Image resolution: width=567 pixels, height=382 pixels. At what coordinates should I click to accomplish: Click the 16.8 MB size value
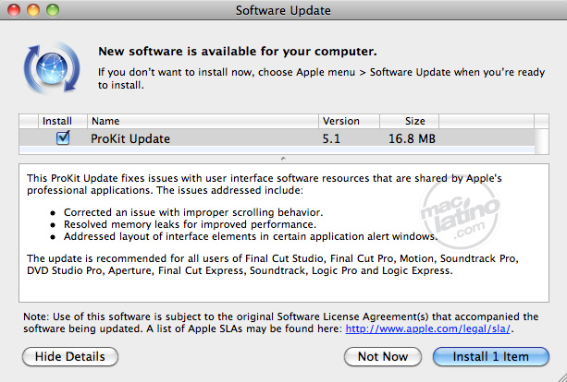pos(412,139)
